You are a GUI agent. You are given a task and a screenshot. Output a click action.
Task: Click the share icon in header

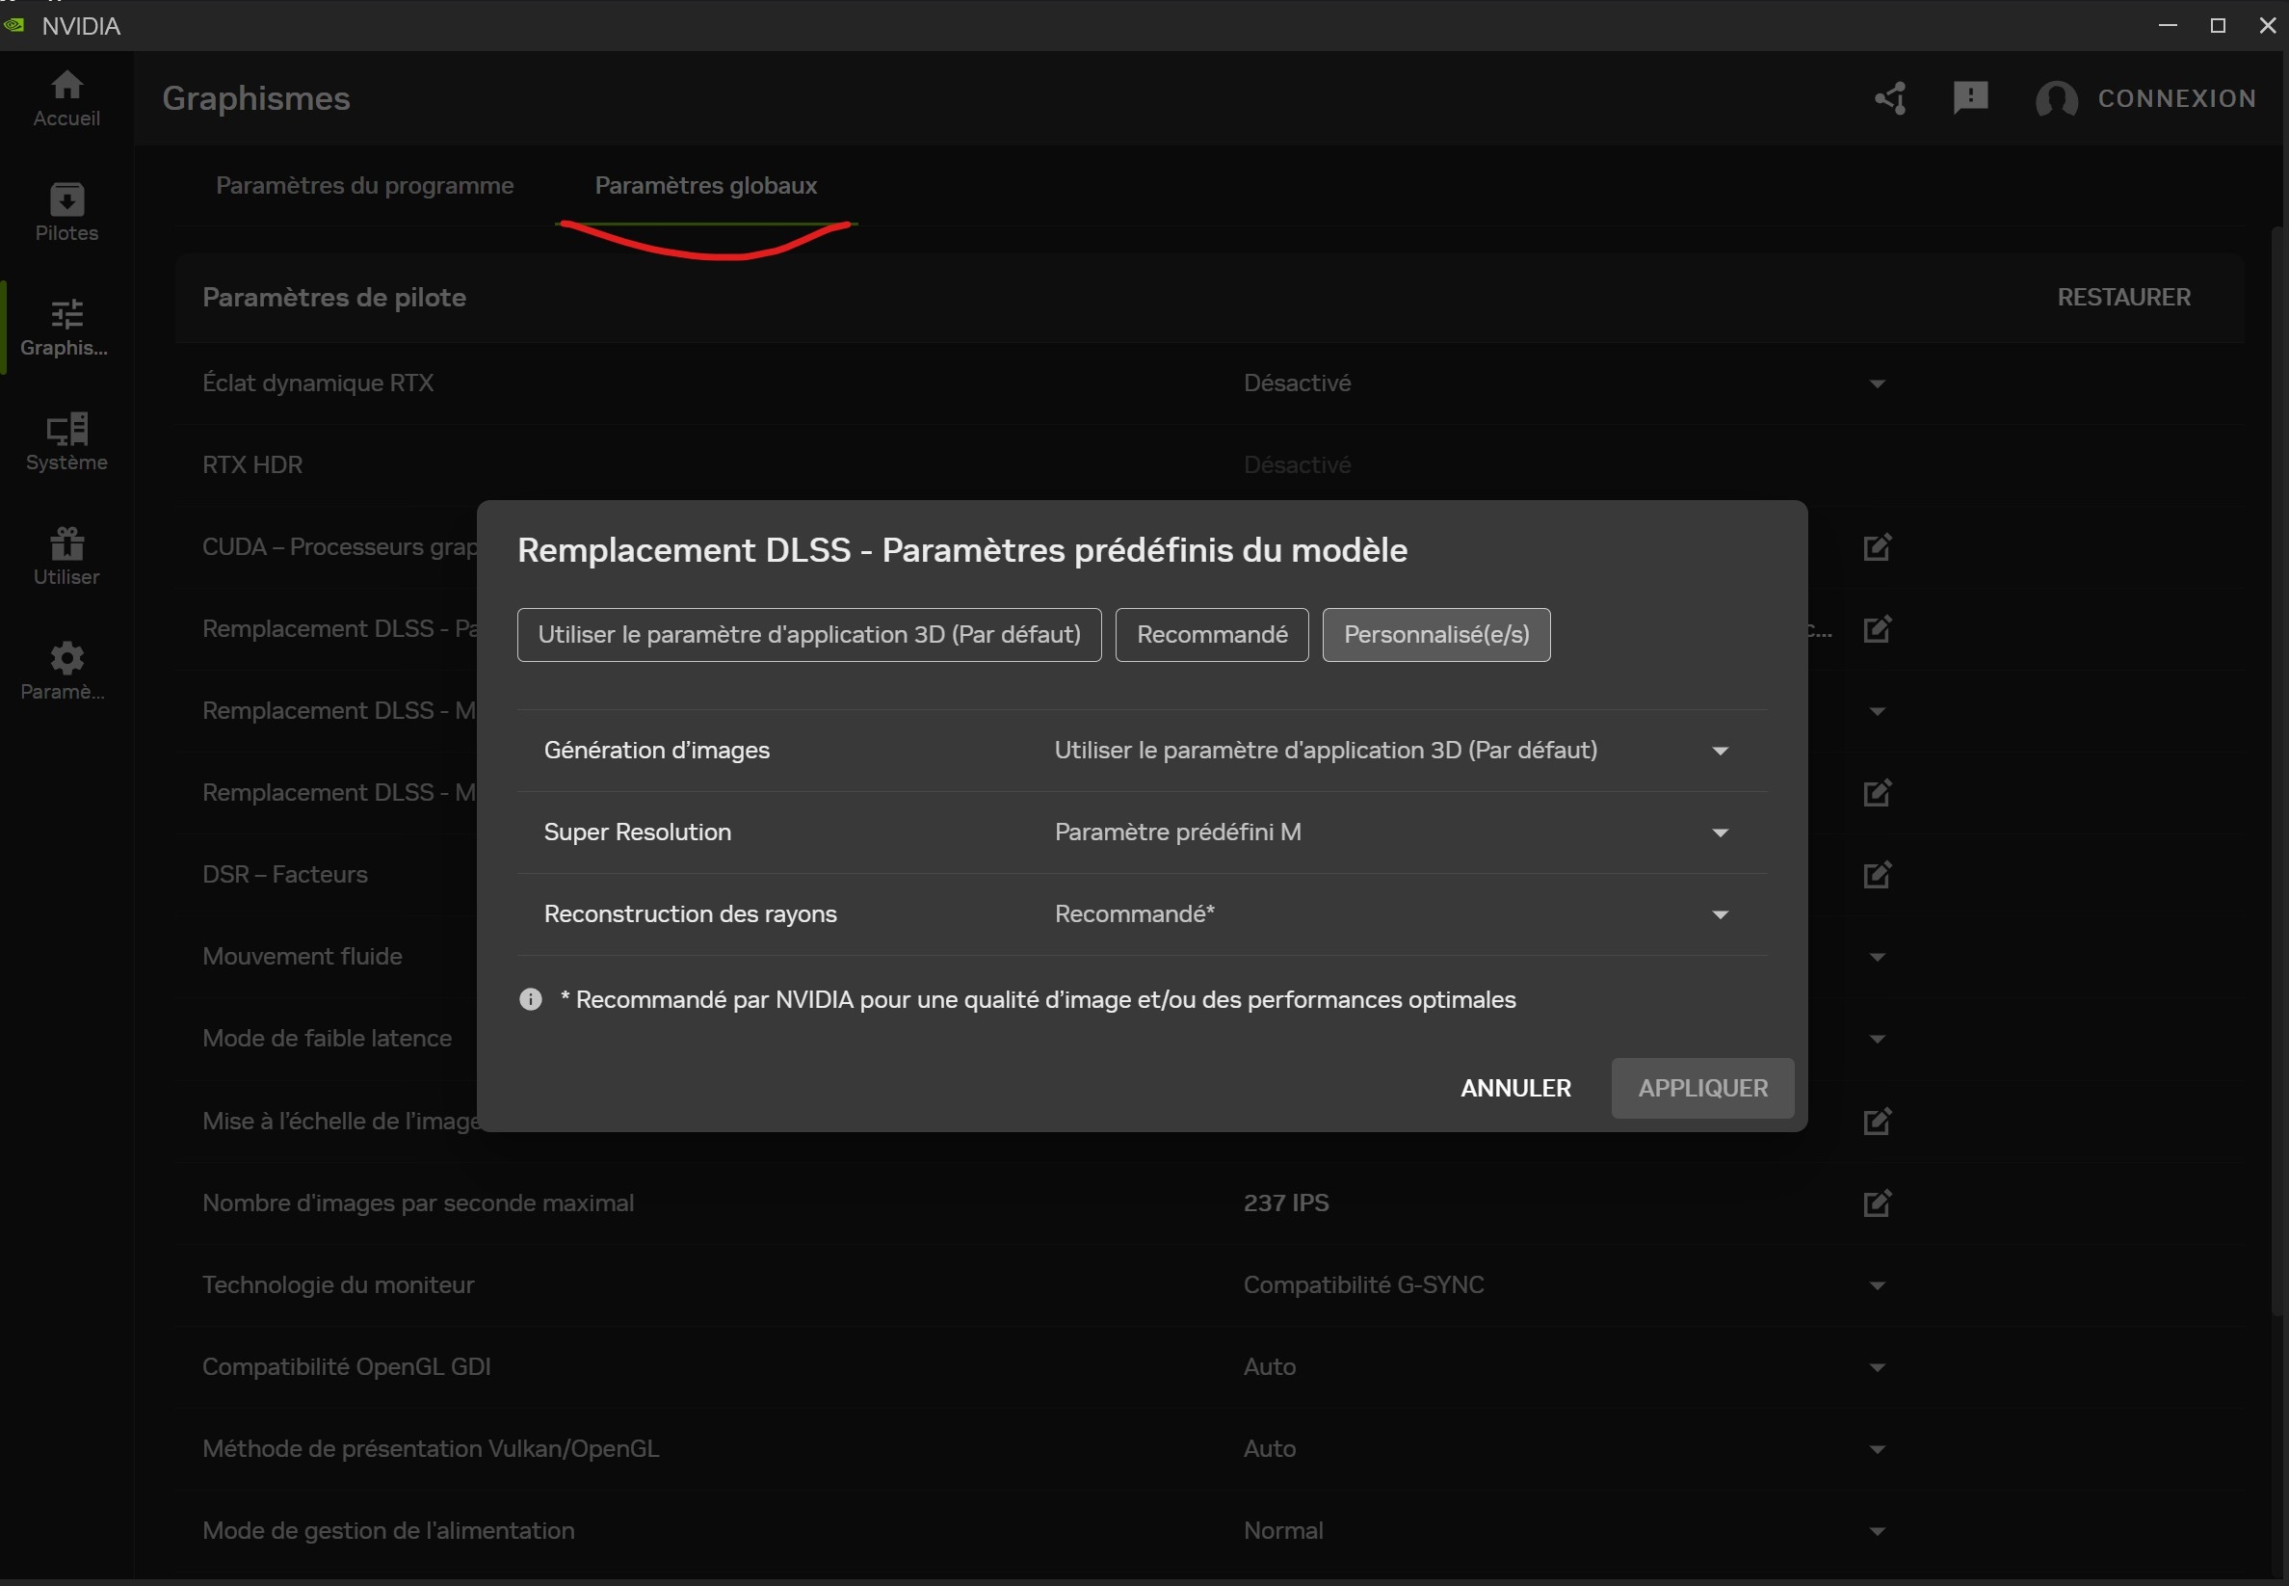click(x=1889, y=97)
